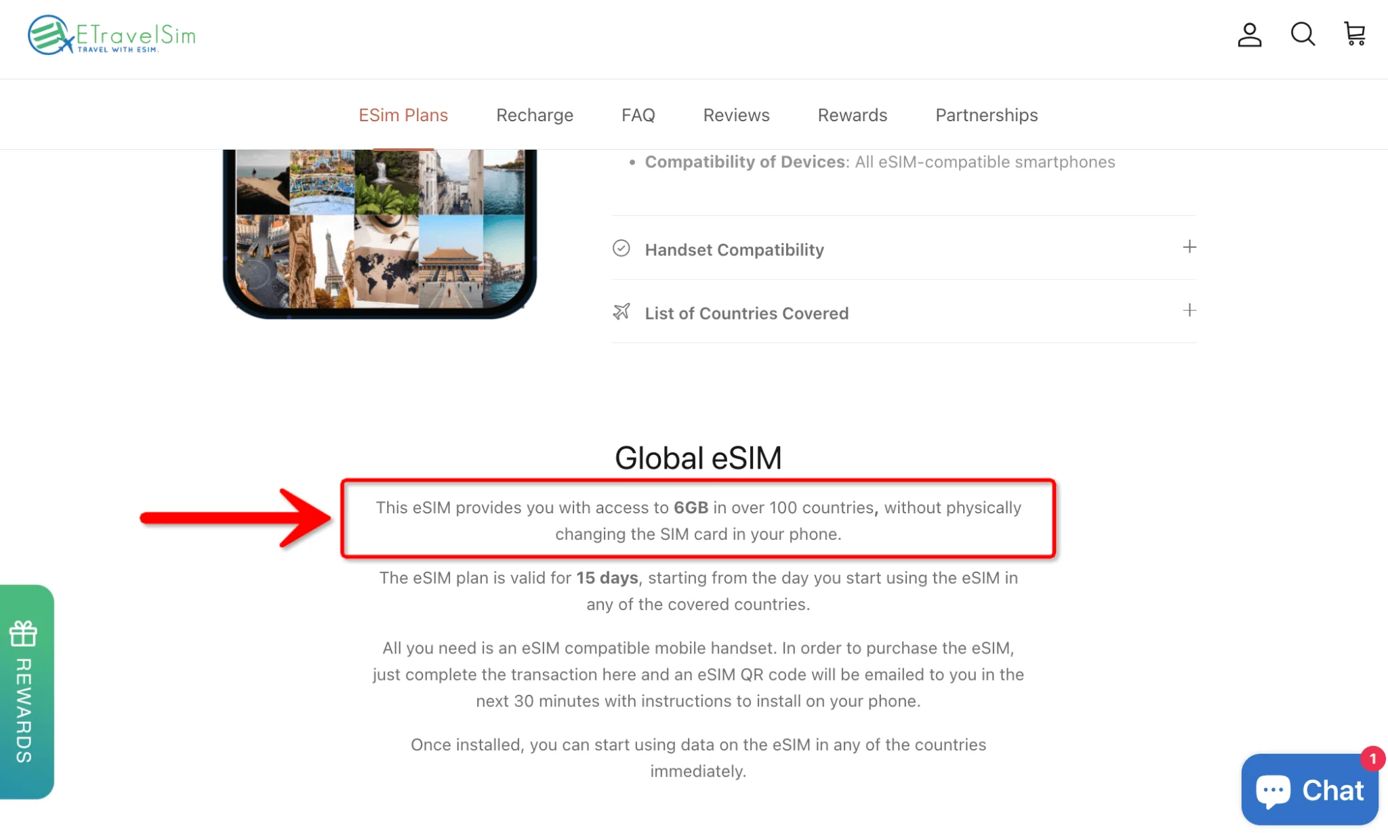The width and height of the screenshot is (1388, 833).
Task: Navigate to the FAQ tab
Action: point(638,115)
